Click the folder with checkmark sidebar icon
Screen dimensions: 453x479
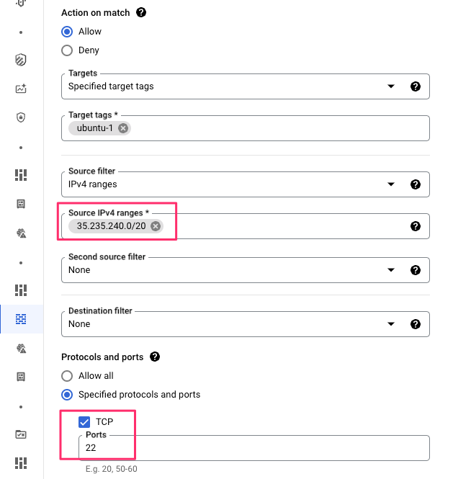21,434
